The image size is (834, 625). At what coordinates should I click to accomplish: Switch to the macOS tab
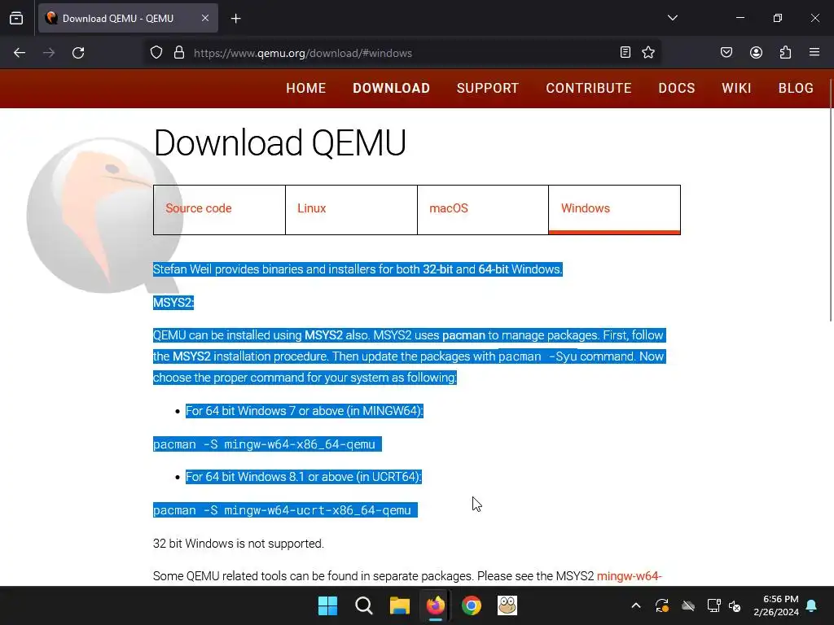click(x=483, y=209)
